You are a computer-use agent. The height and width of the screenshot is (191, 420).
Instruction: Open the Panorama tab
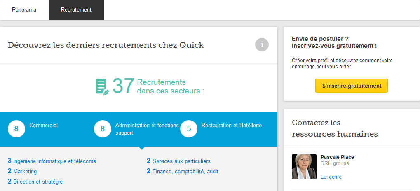[24, 9]
